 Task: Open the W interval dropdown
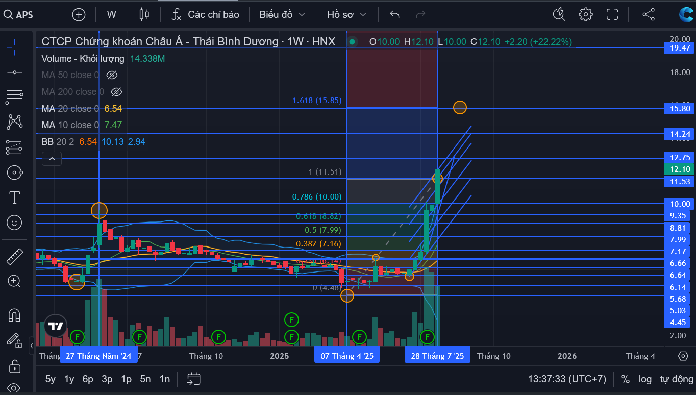tap(112, 14)
